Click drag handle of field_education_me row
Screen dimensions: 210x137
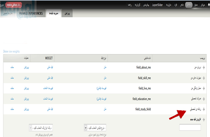pyautogui.click(x=204, y=99)
